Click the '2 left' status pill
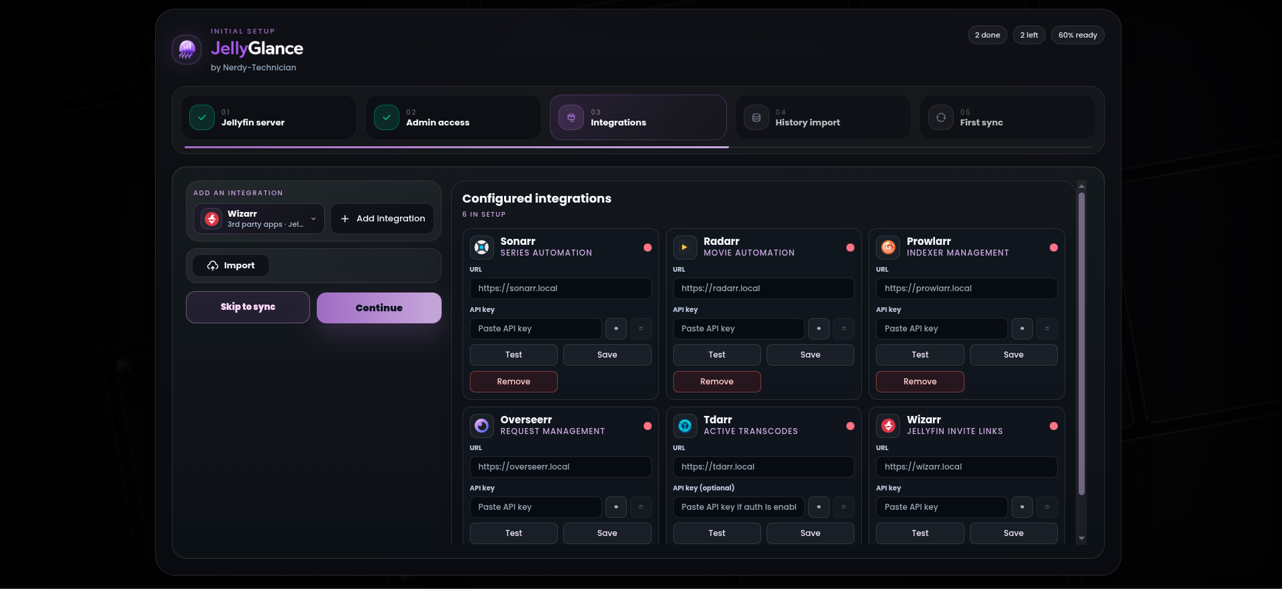 (x=1029, y=35)
